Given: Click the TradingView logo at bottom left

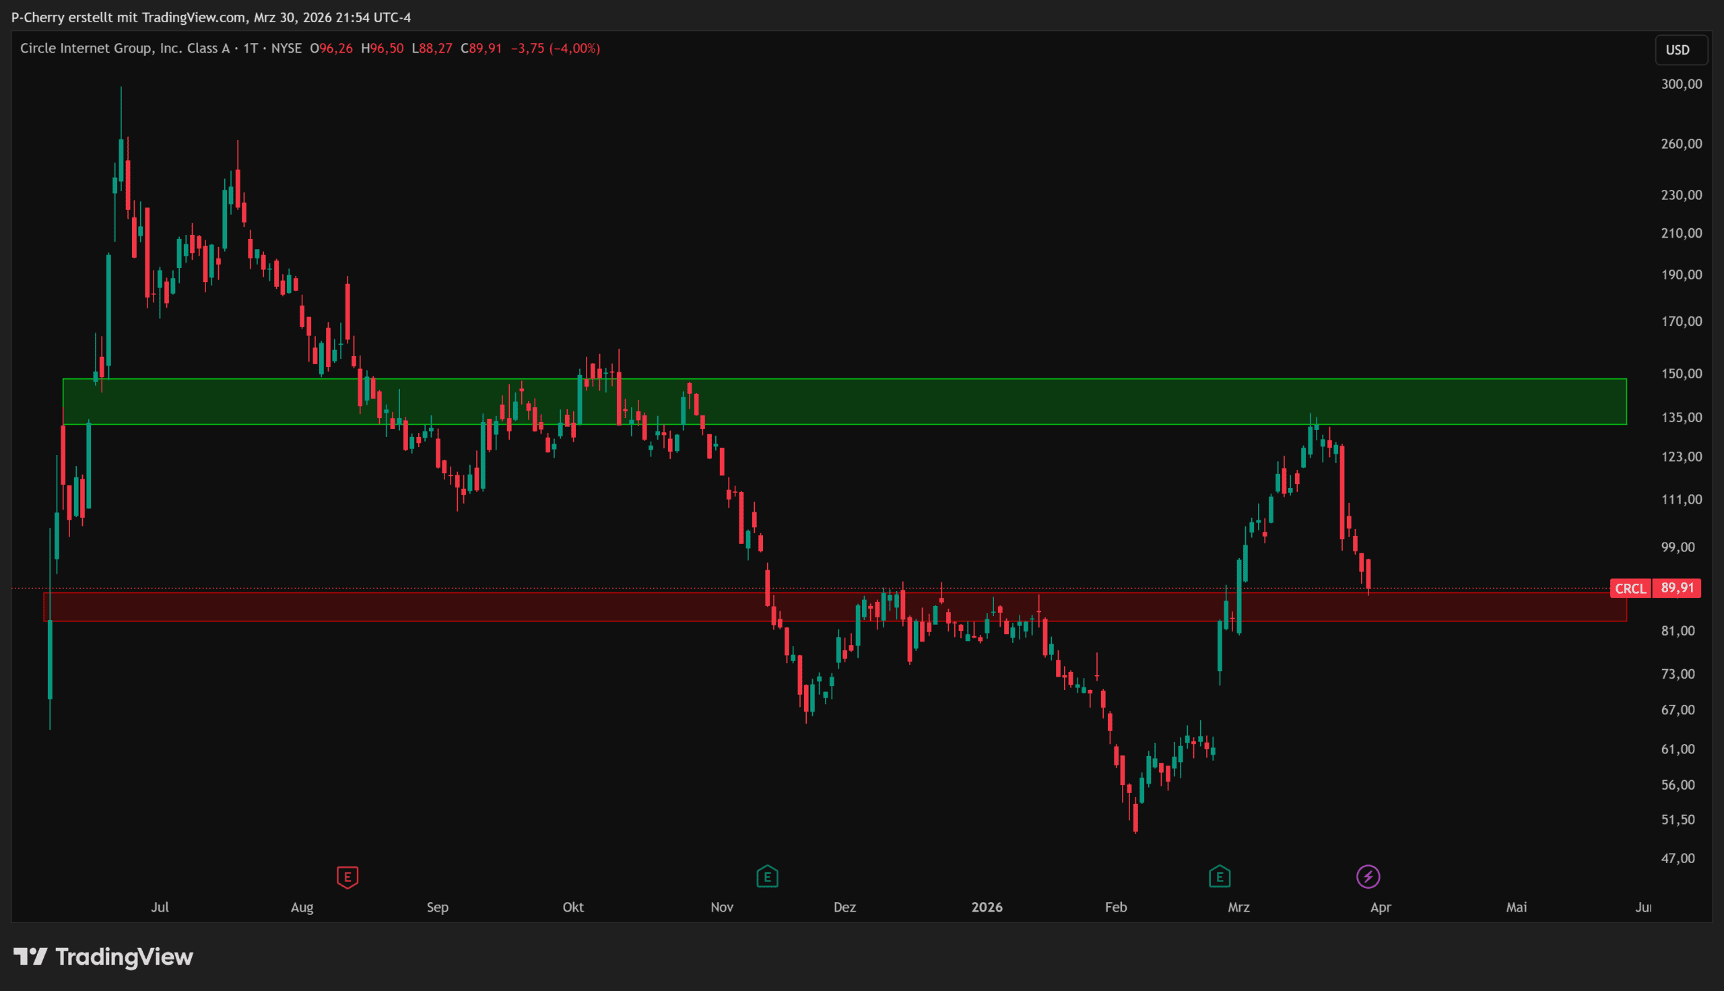Looking at the screenshot, I should click(104, 956).
